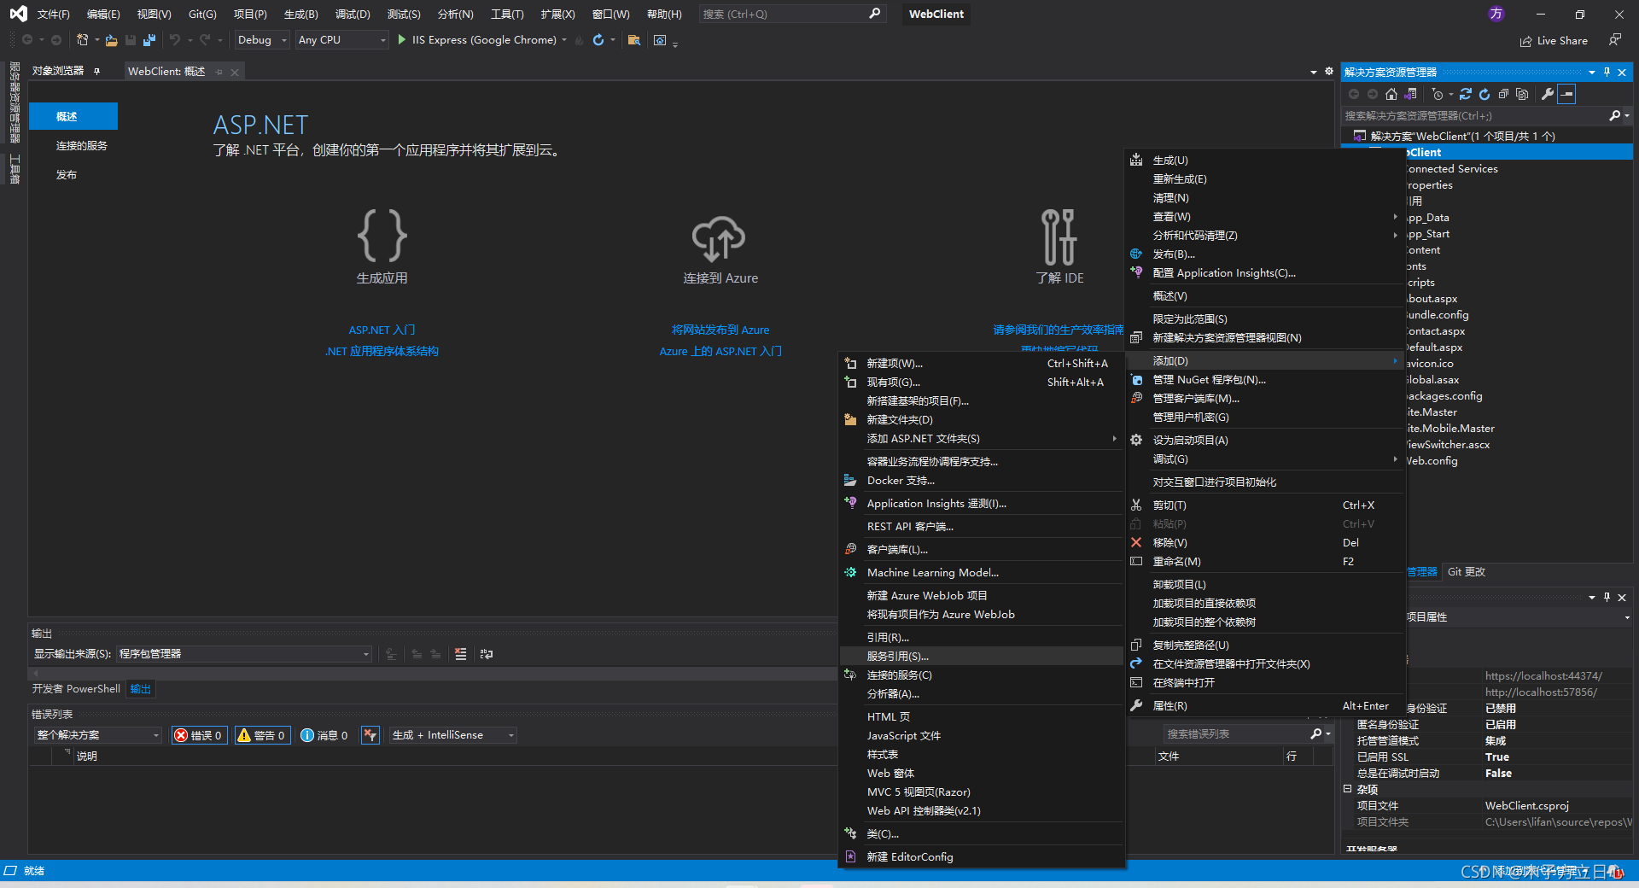This screenshot has height=888, width=1639.
Task: Open the 生成 + IntelliSense dropdown
Action: click(452, 735)
